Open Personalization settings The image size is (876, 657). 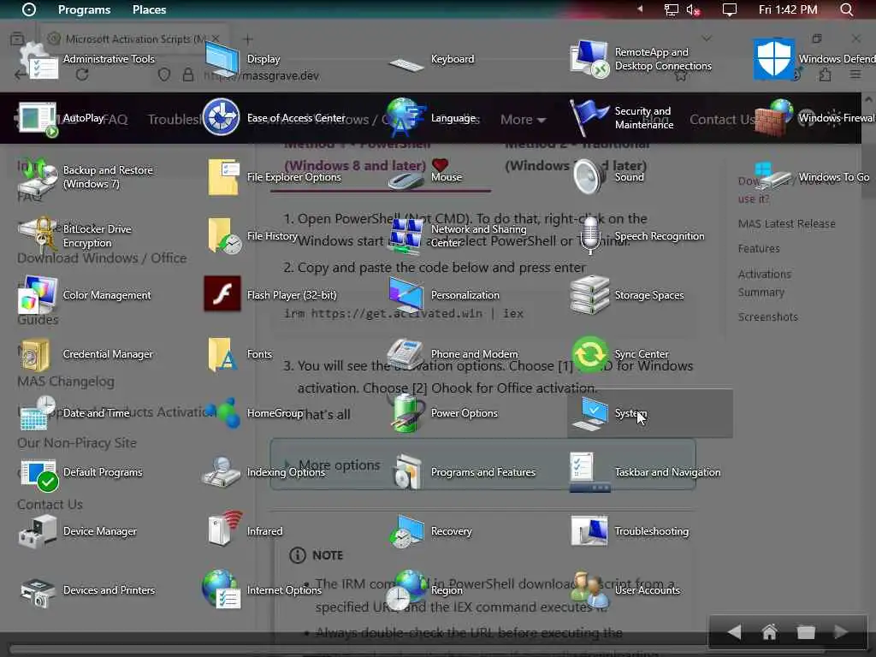pyautogui.click(x=444, y=295)
